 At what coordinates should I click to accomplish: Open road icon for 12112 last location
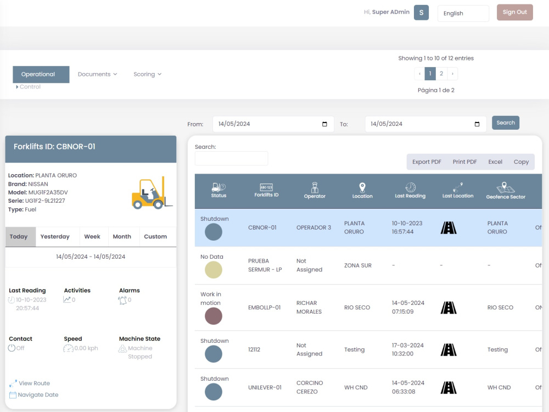[x=449, y=349]
